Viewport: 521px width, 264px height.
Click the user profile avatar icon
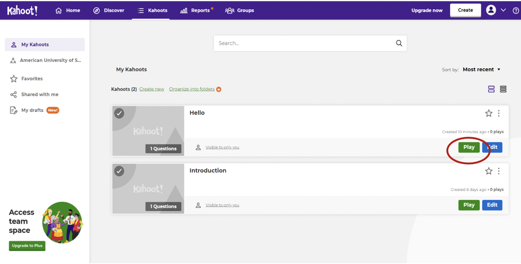[491, 10]
